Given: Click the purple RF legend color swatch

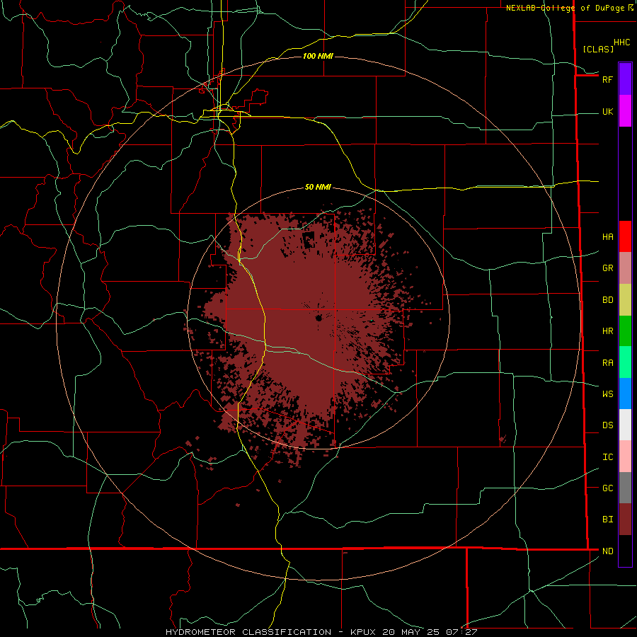Looking at the screenshot, I should click(x=625, y=79).
